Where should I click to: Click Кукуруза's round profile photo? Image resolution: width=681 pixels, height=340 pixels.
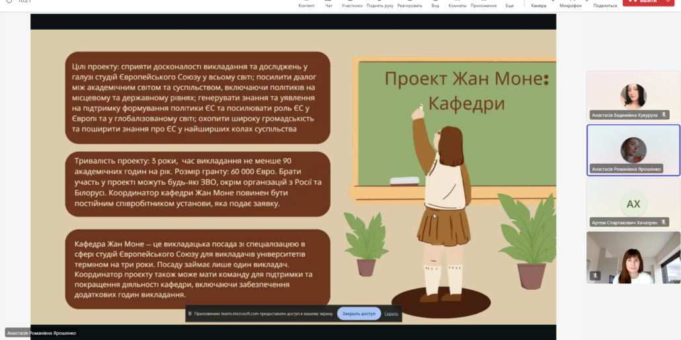point(633,96)
